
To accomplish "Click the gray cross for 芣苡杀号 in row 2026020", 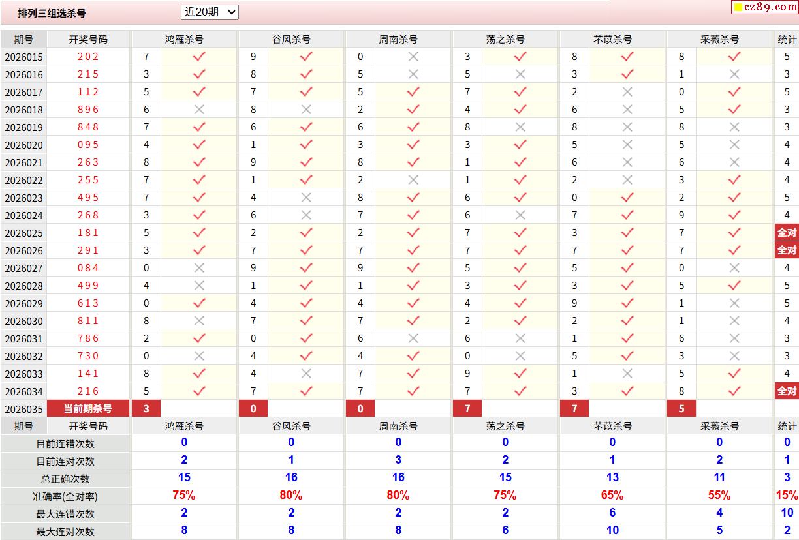I will 627,145.
